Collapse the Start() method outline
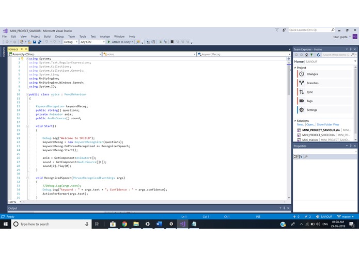The width and height of the screenshot is (359, 255). tap(27, 126)
